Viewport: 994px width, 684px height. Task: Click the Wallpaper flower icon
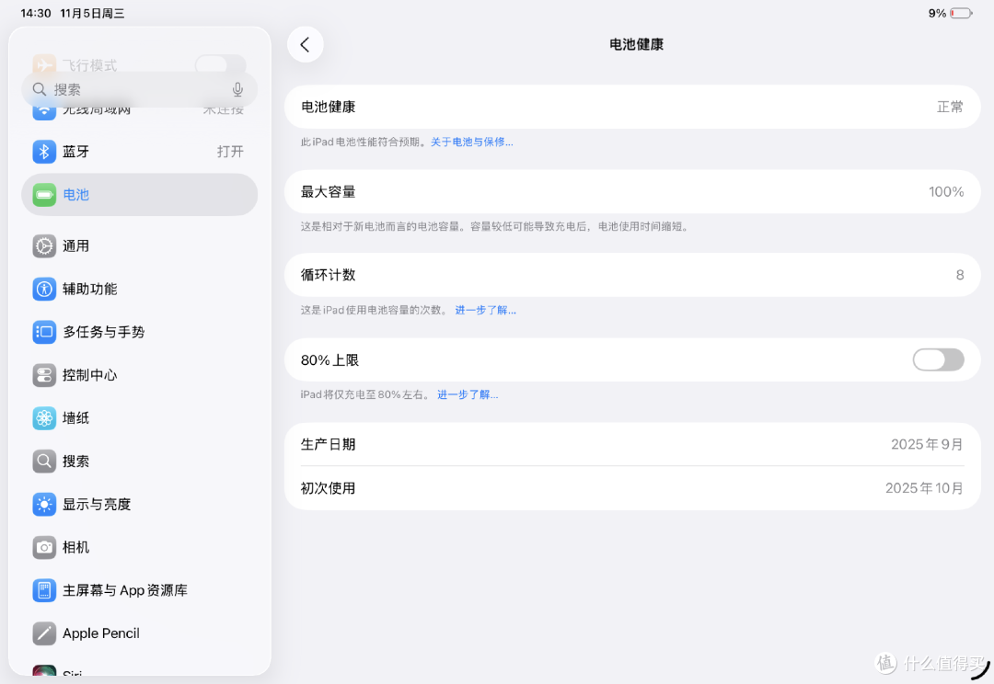[x=44, y=418]
